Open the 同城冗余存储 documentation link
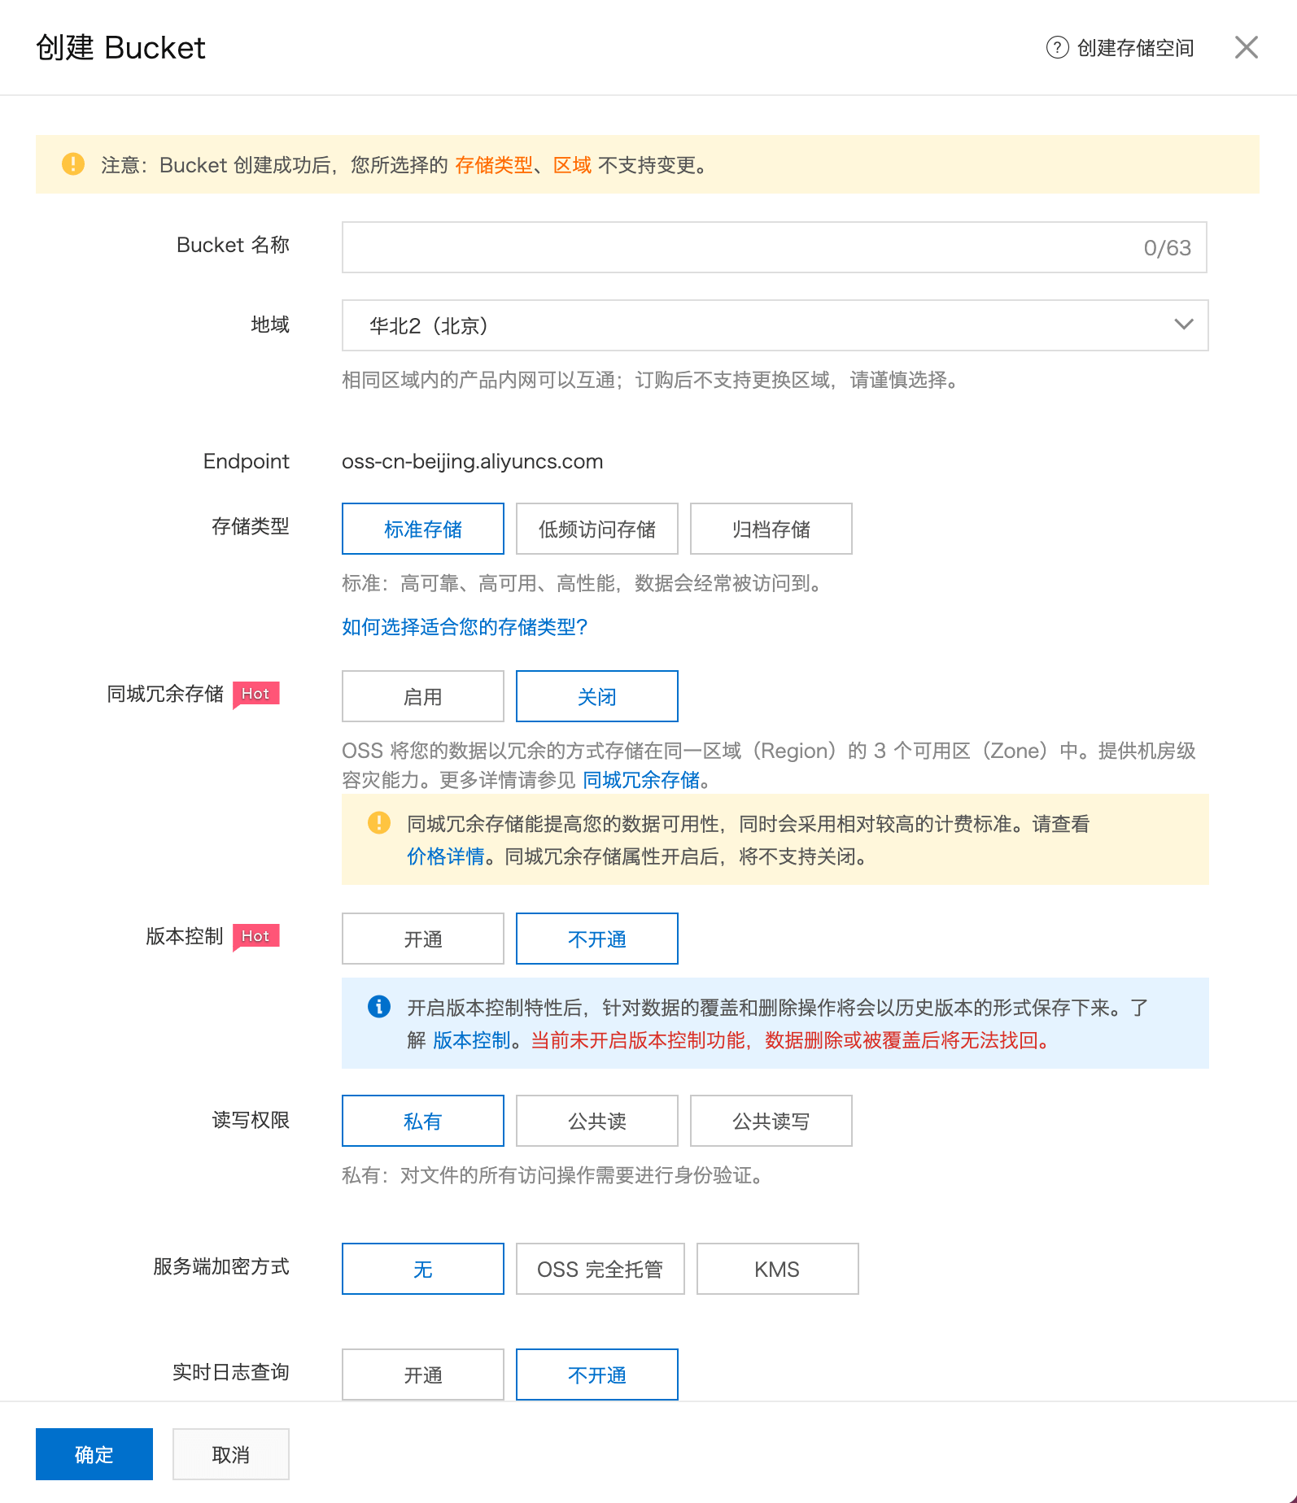Image resolution: width=1297 pixels, height=1503 pixels. [640, 780]
